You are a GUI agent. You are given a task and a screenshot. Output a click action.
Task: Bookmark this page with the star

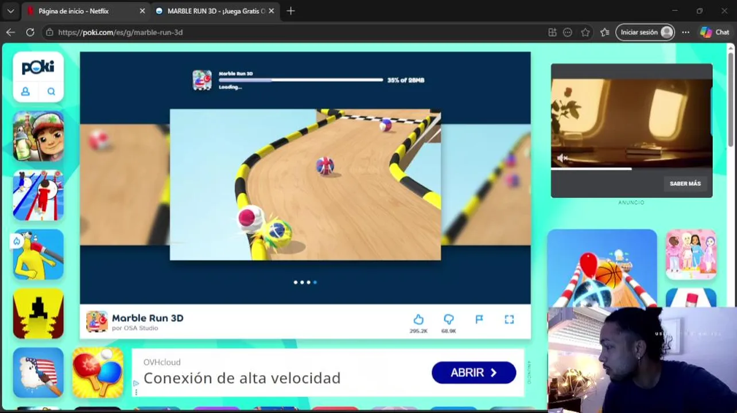585,32
